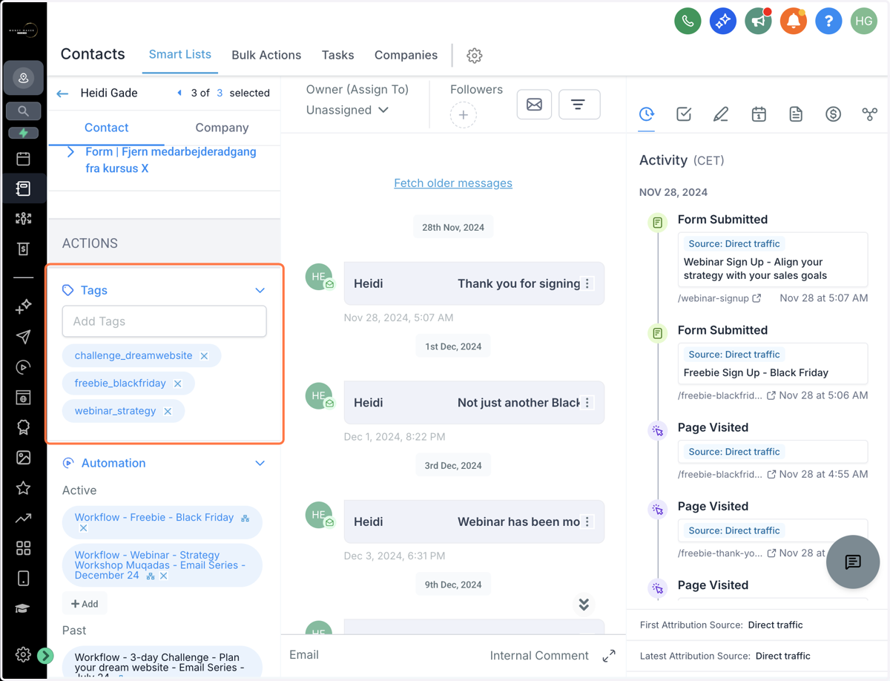Remove the challenge_dreamwebsite tag

tap(204, 356)
